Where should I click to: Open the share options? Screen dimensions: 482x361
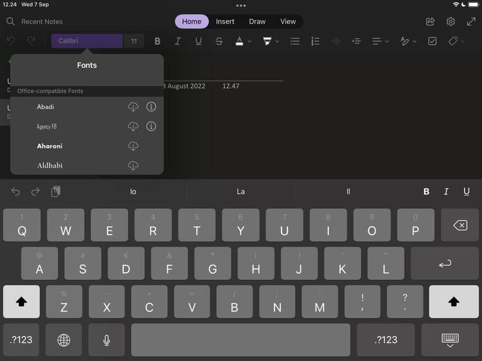point(430,21)
